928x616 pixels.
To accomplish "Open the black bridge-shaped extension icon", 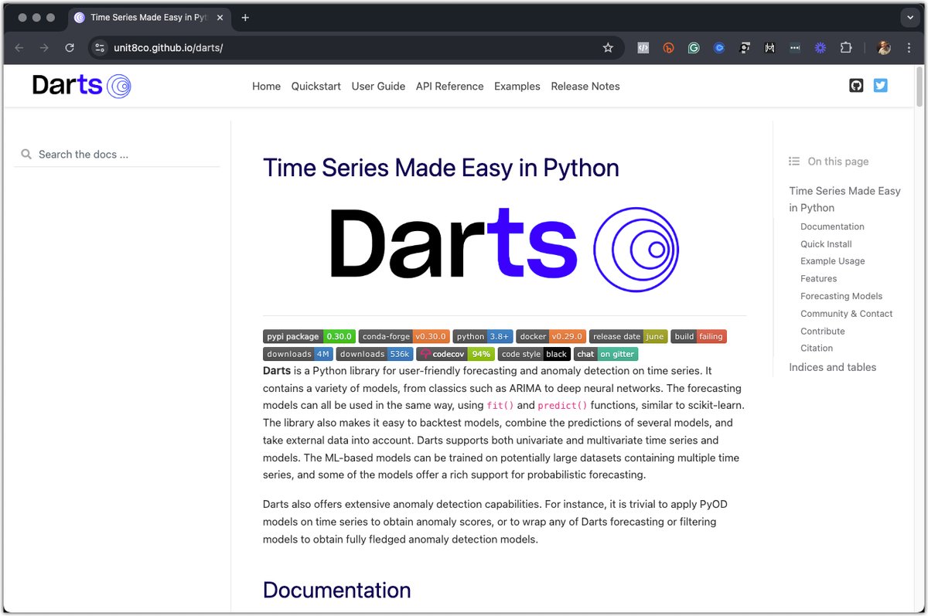I will (x=769, y=48).
